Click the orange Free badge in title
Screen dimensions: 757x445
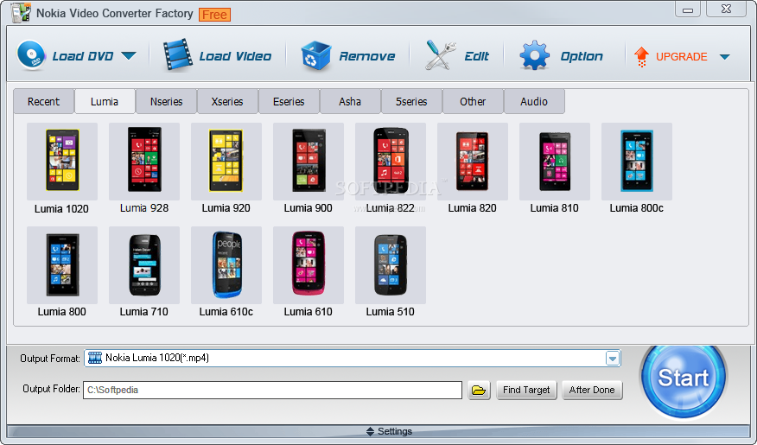(x=215, y=15)
